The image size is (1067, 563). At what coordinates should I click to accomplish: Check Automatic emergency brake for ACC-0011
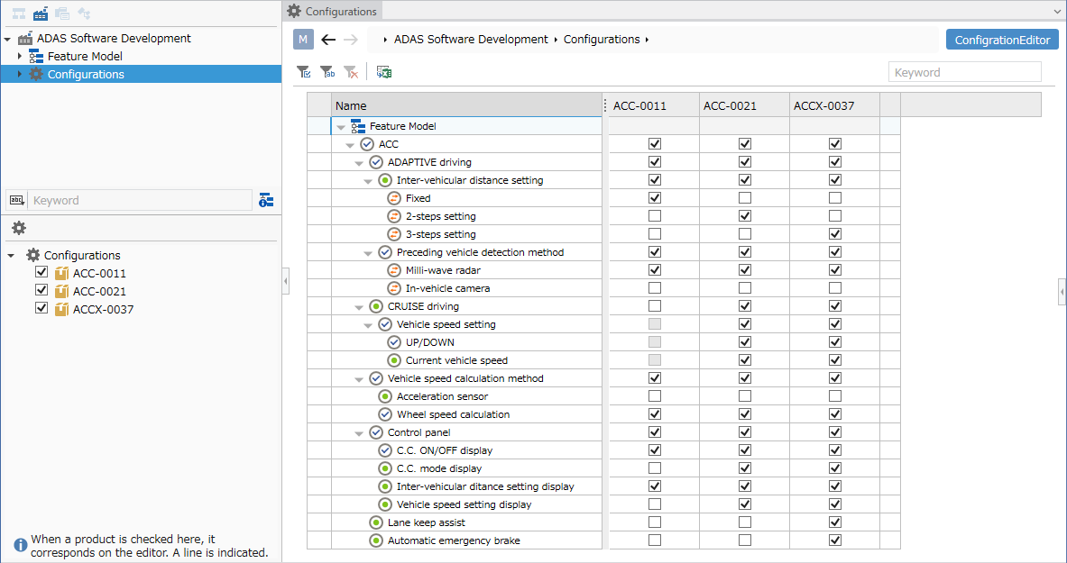[x=655, y=540]
